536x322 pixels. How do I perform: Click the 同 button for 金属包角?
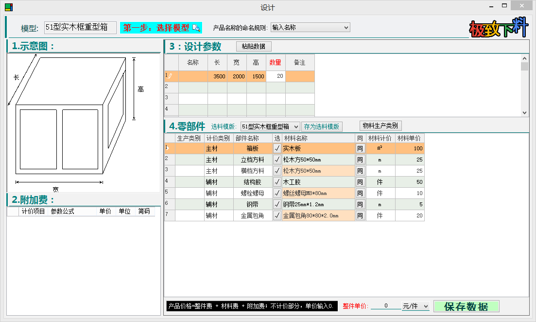click(360, 215)
